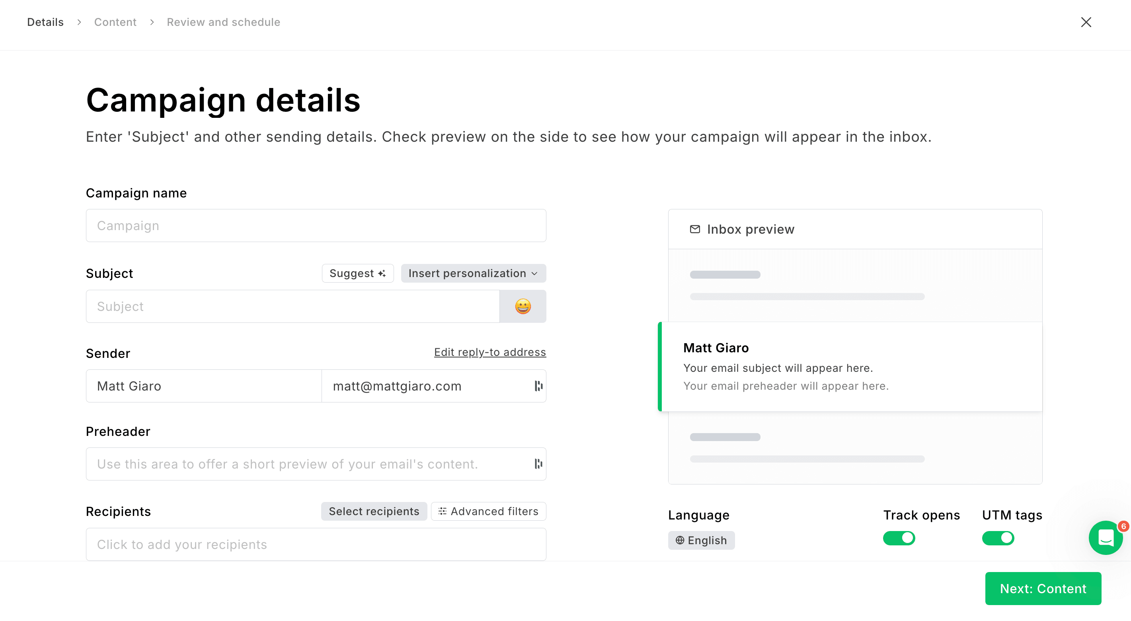This screenshot has width=1131, height=621.
Task: Toggle the Track opens switch
Action: click(x=899, y=538)
